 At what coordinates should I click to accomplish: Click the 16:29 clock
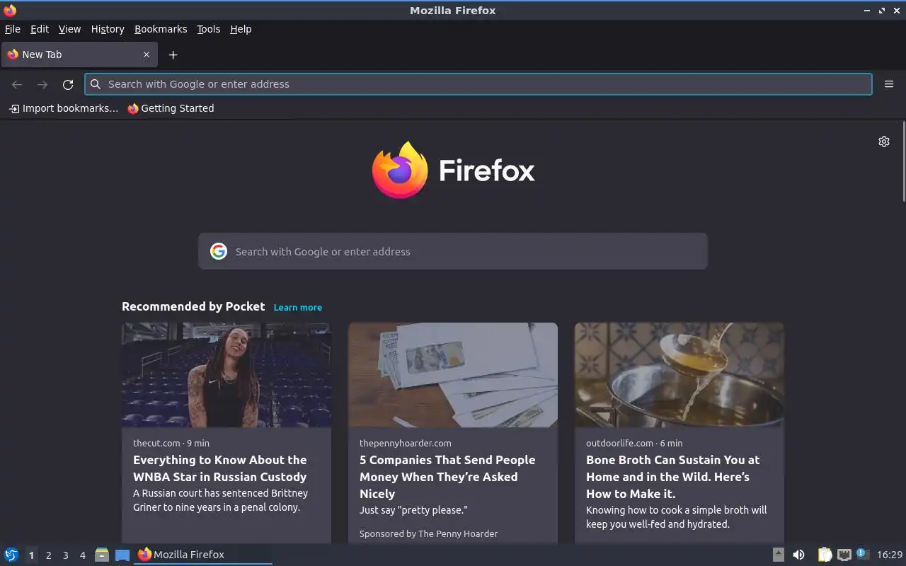tap(890, 555)
